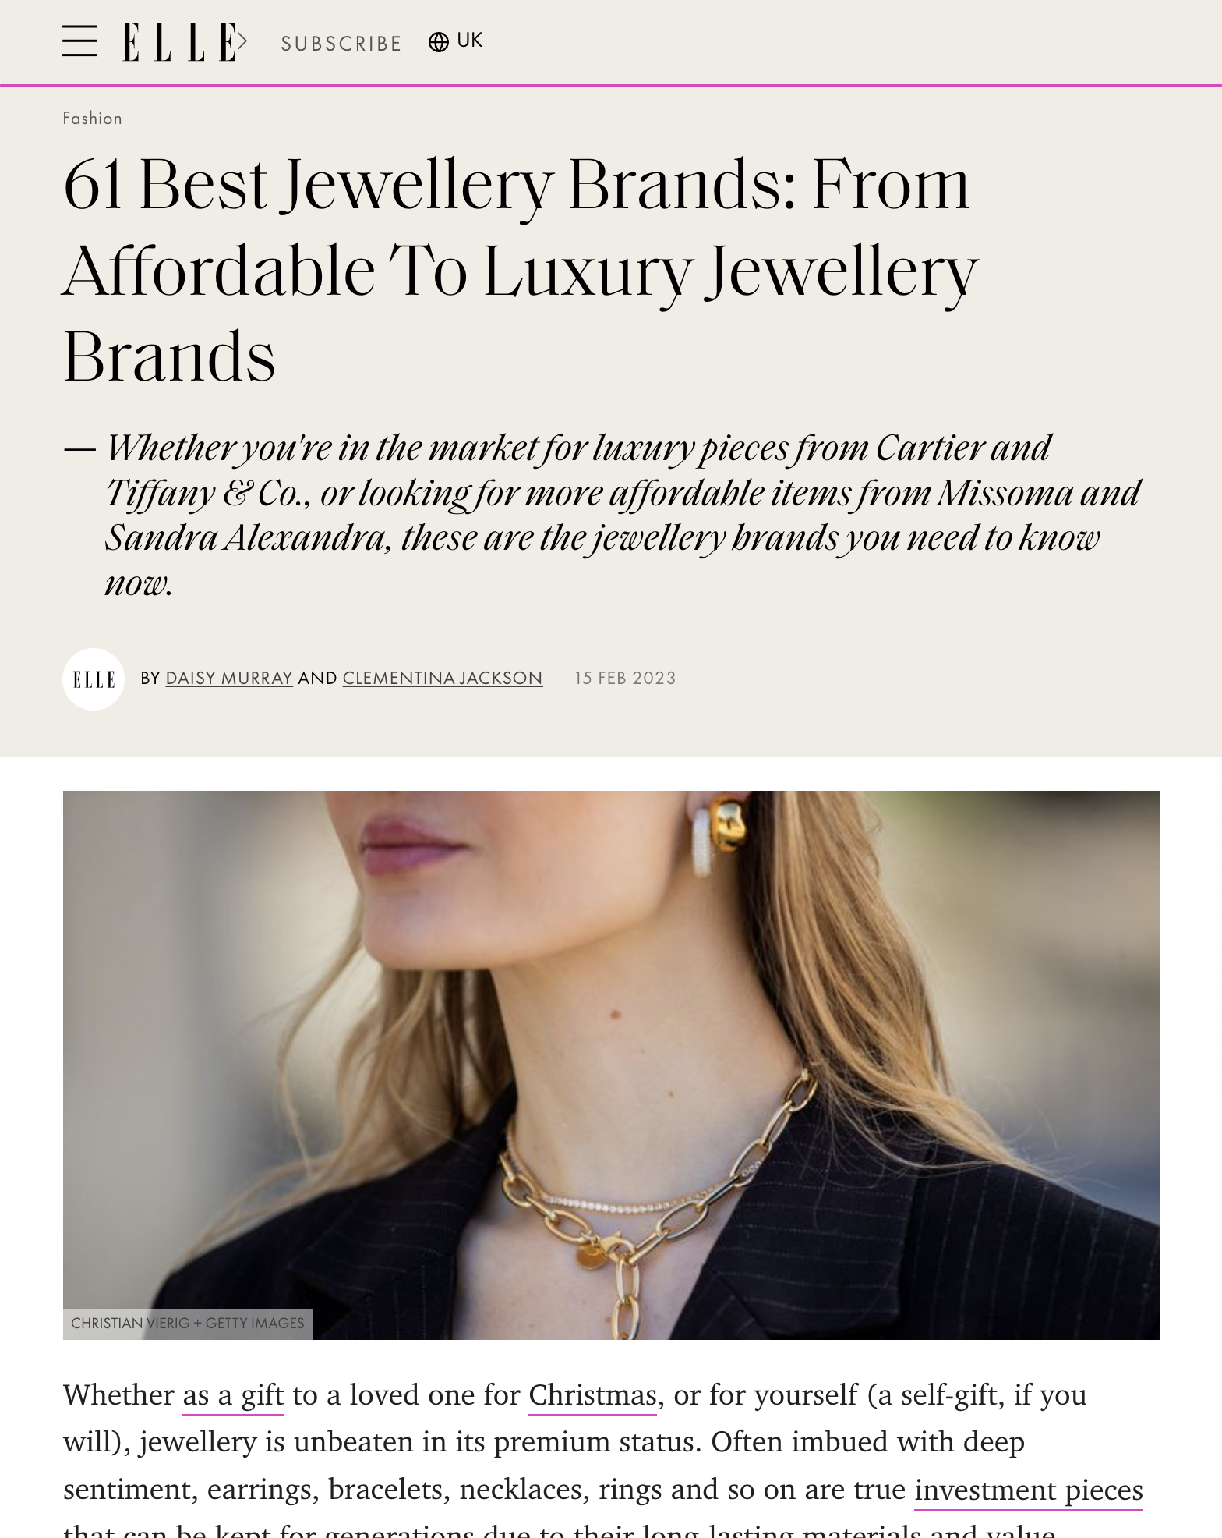The height and width of the screenshot is (1538, 1222).
Task: Open Clementina Jackson's author page
Action: click(442, 679)
